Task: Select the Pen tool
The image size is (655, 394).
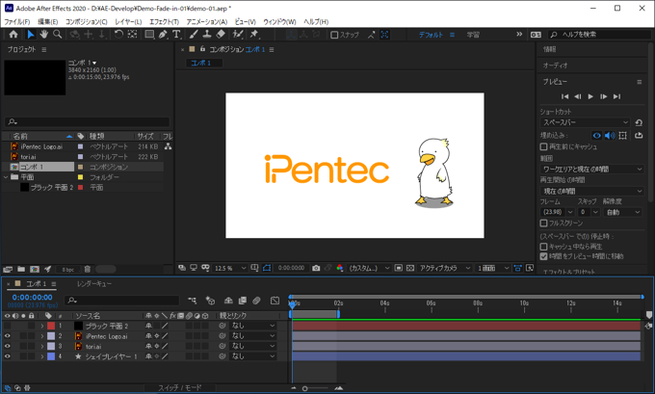Action: coord(163,35)
